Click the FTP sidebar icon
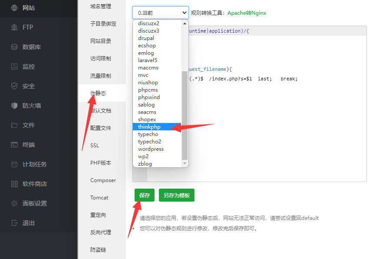Image resolution: width=389 pixels, height=259 pixels. (x=14, y=27)
